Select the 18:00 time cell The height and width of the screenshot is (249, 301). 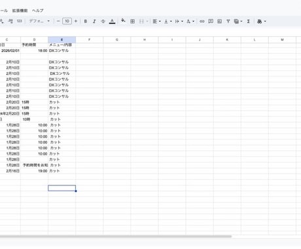34,50
